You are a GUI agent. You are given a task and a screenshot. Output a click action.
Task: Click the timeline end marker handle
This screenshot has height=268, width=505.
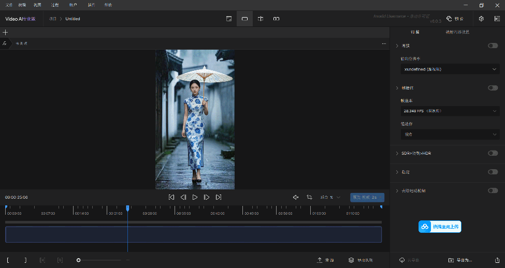381,207
